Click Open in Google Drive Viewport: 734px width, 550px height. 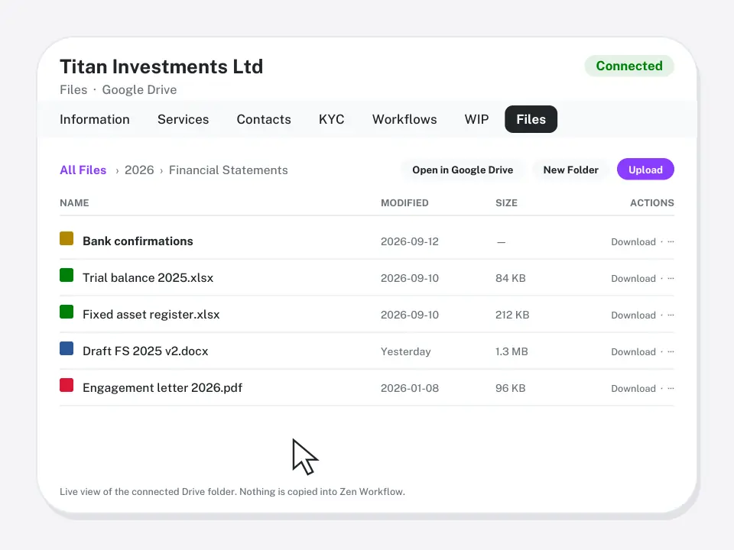pos(463,170)
